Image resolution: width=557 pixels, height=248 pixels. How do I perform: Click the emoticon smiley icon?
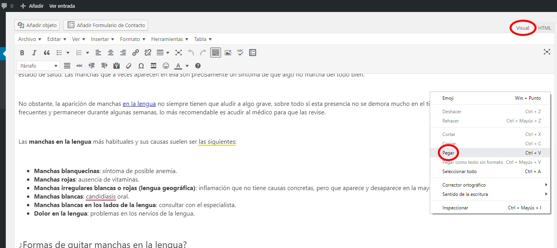[166, 66]
